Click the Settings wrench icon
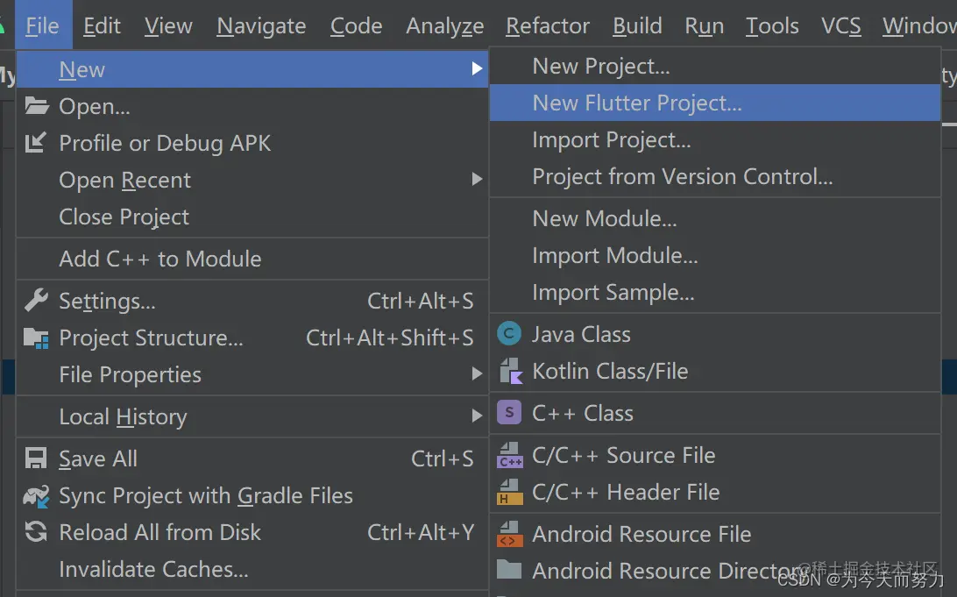This screenshot has height=597, width=957. click(36, 302)
